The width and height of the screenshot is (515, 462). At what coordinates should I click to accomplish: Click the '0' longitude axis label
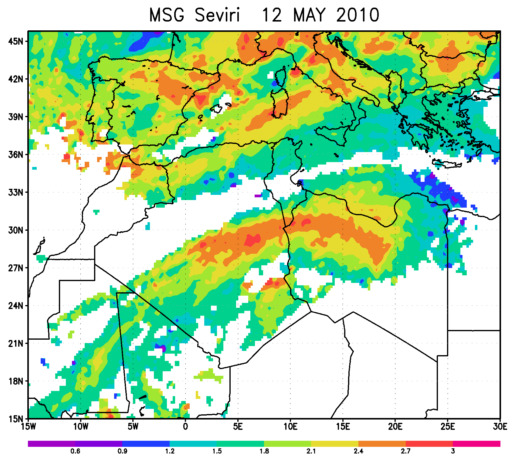tap(185, 426)
